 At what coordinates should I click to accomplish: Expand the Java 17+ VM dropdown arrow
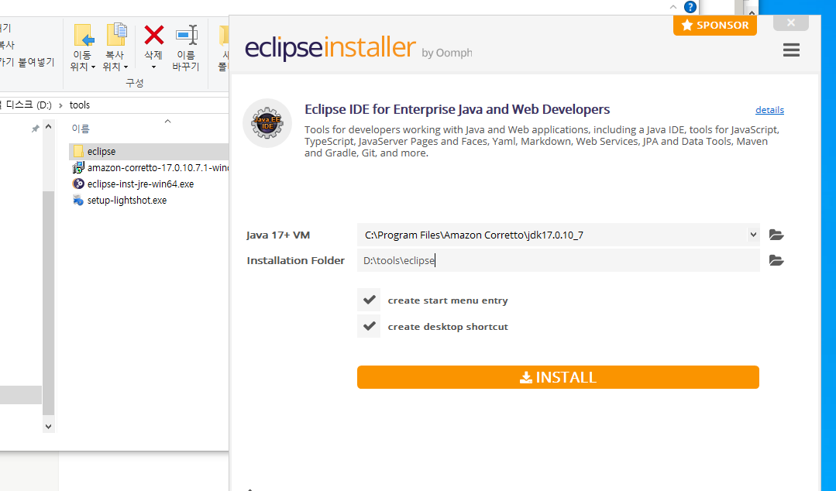[753, 235]
